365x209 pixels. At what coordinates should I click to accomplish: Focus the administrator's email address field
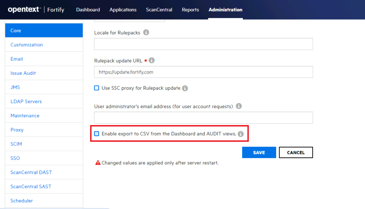tap(203, 118)
